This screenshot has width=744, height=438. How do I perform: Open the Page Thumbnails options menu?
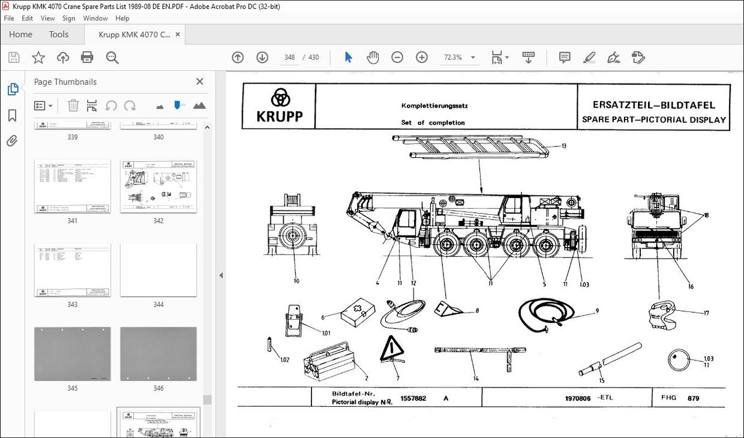[x=40, y=106]
